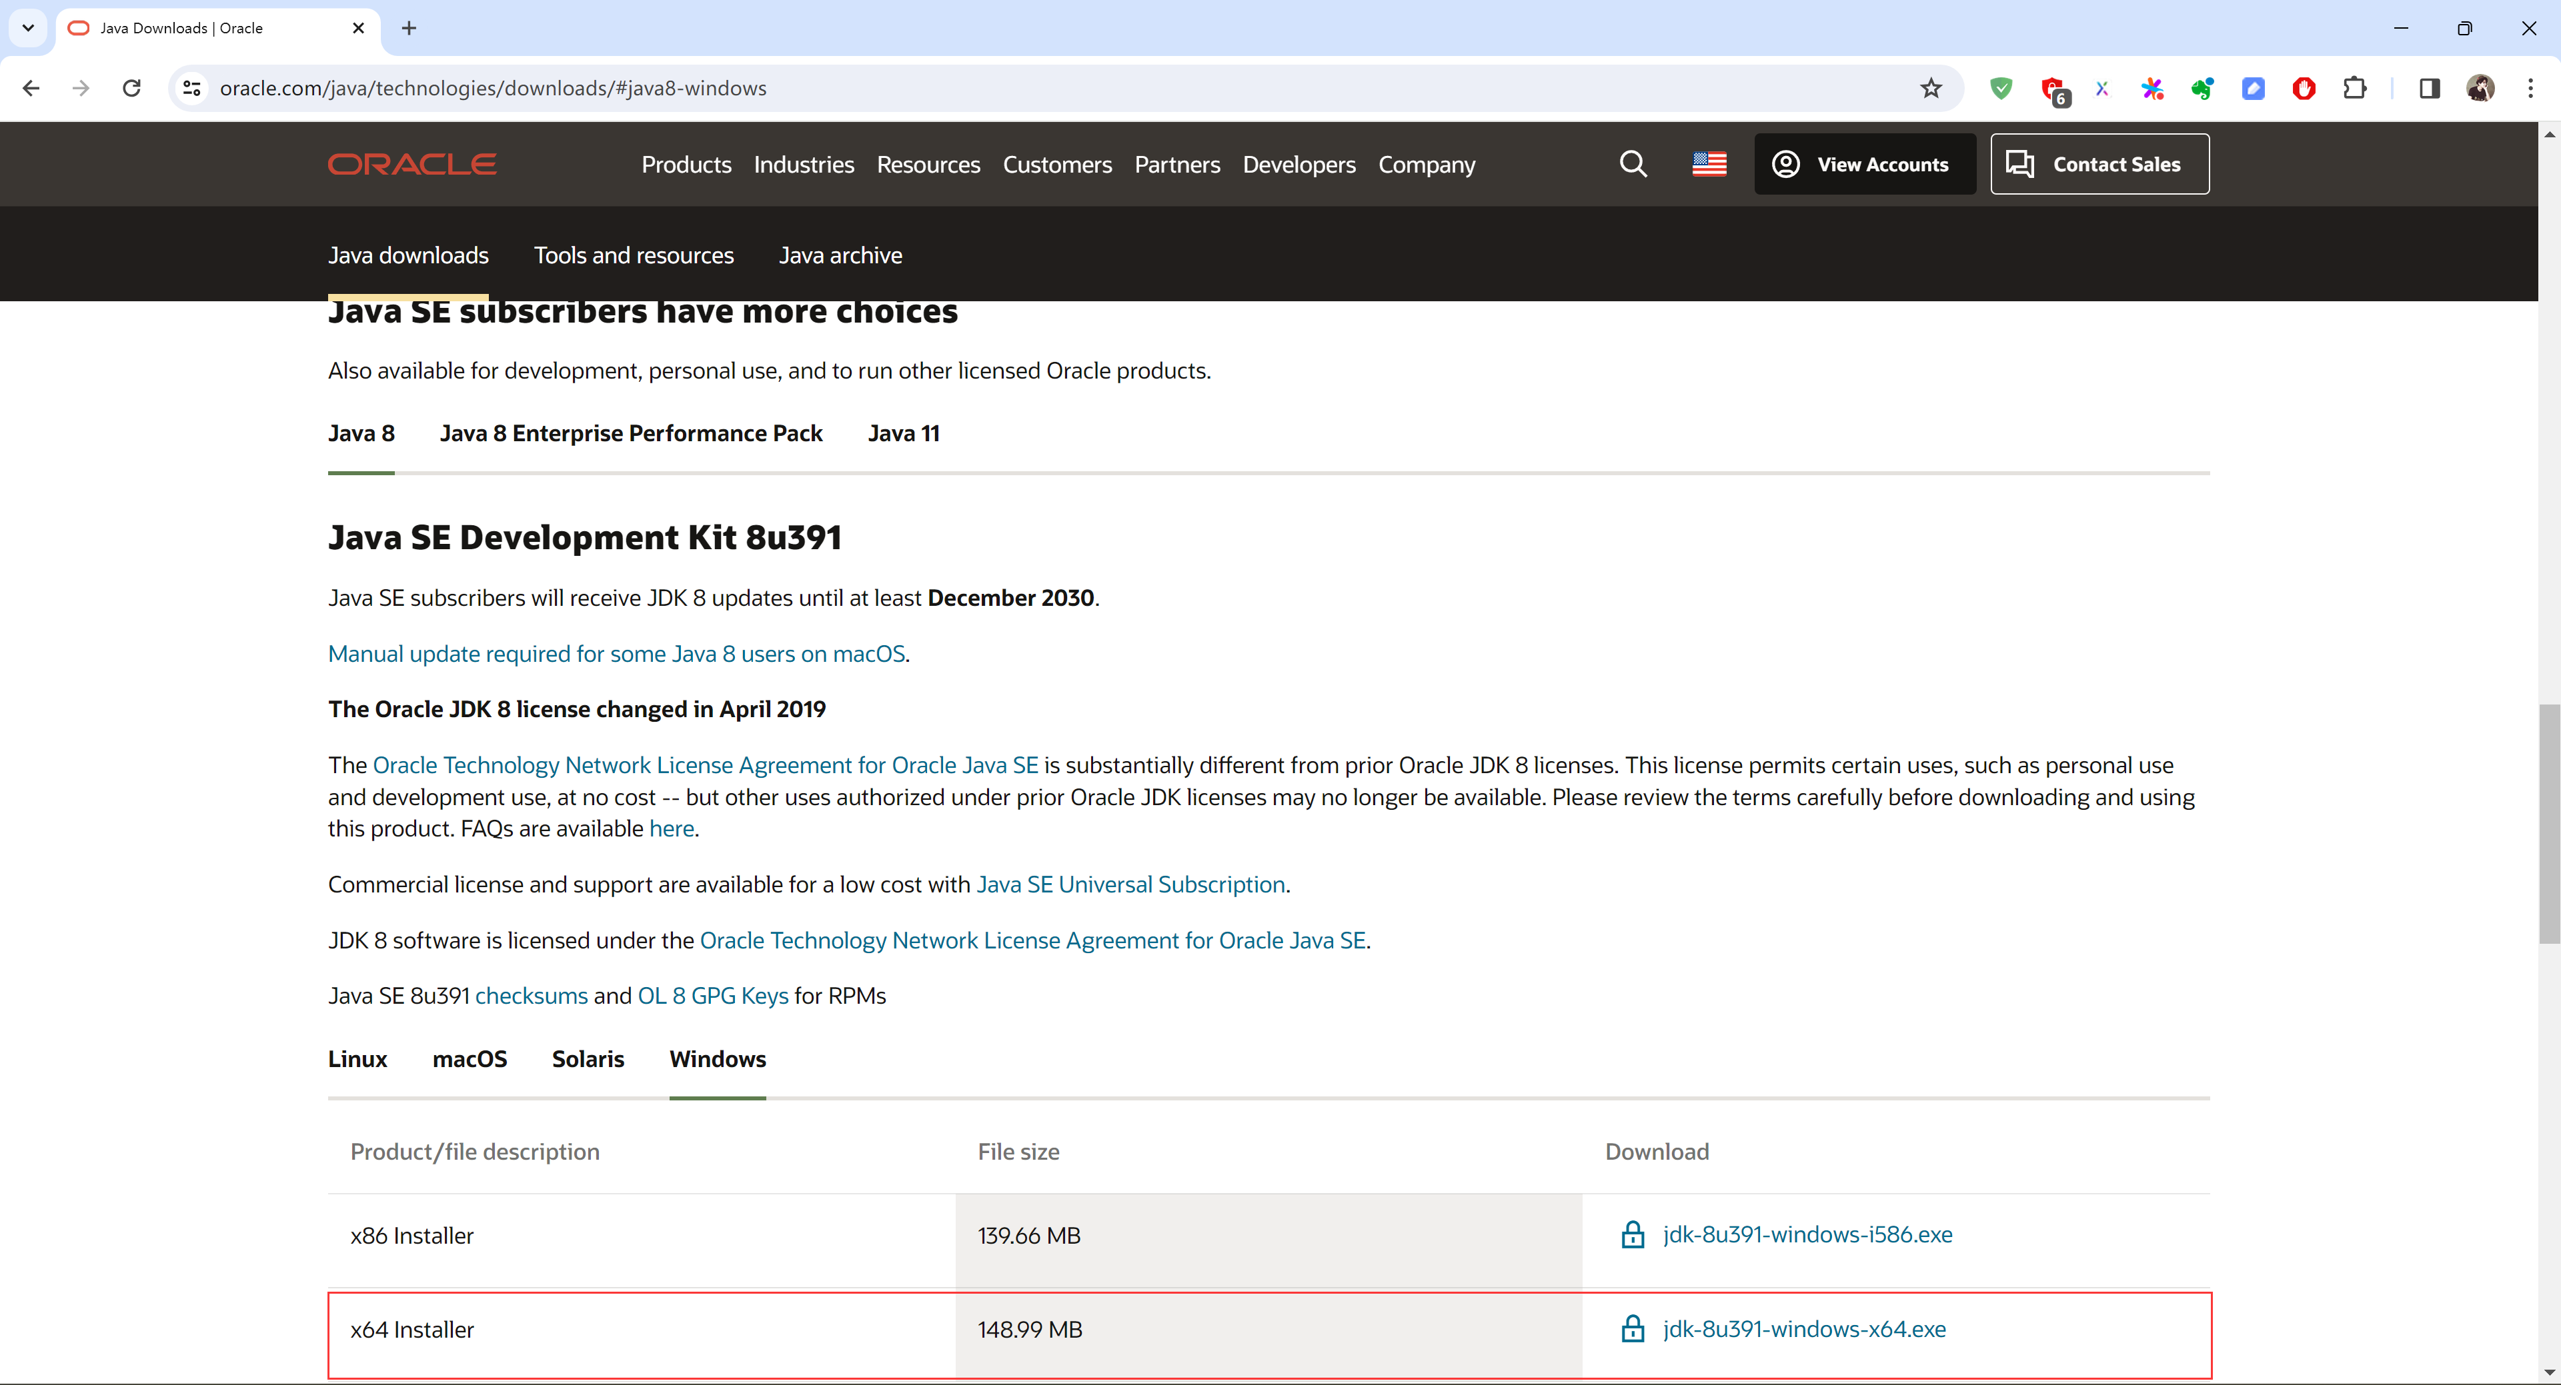Open first Oracle Technology Network License Agreement link
This screenshot has width=2561, height=1385.
point(705,765)
